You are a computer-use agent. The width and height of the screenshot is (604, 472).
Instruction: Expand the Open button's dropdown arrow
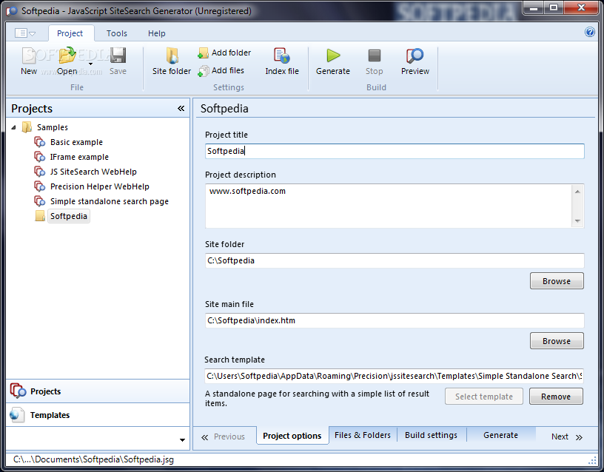pyautogui.click(x=90, y=64)
